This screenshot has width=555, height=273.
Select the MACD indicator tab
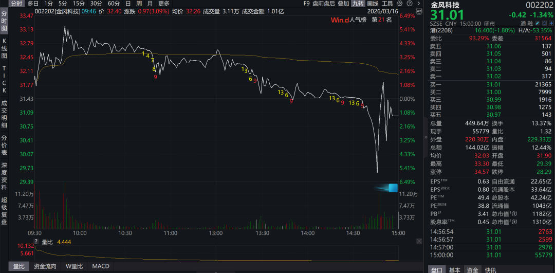coord(101,266)
